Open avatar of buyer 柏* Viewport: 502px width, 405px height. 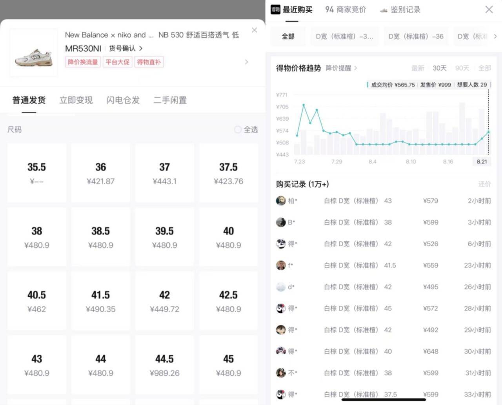(281, 201)
